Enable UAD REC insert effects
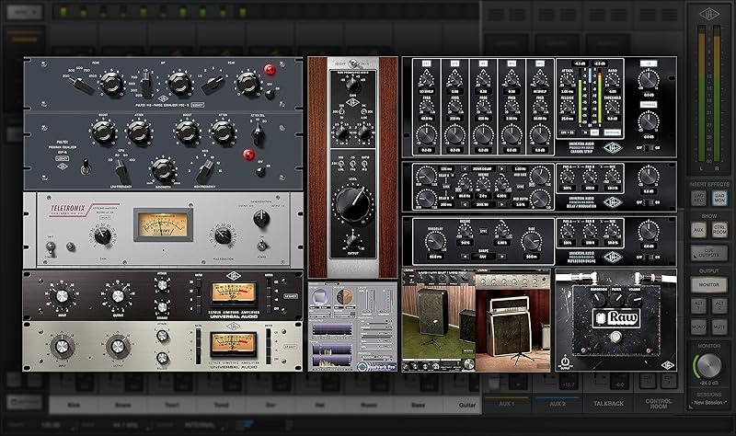Screen dimensions: 736x436 pos(698,198)
